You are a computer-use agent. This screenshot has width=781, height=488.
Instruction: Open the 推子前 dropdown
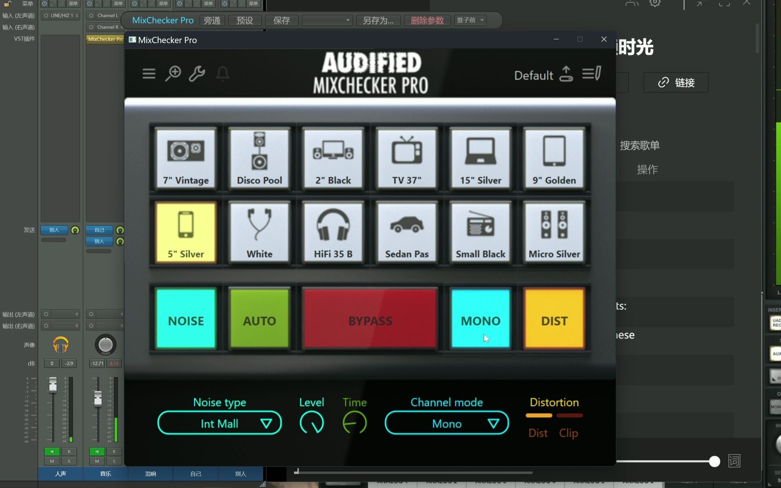click(x=470, y=20)
